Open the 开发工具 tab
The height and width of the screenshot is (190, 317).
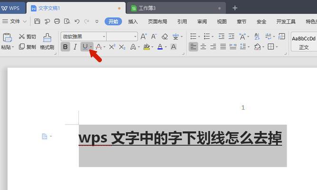click(x=286, y=21)
